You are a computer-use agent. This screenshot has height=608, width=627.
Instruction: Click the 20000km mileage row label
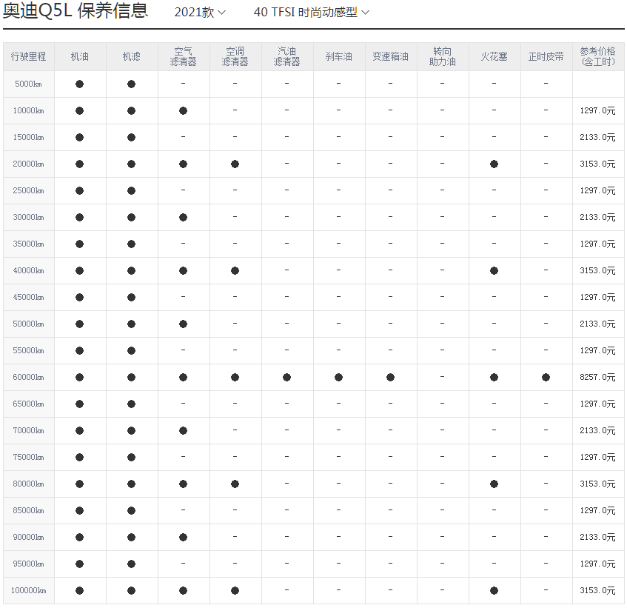[x=28, y=164]
